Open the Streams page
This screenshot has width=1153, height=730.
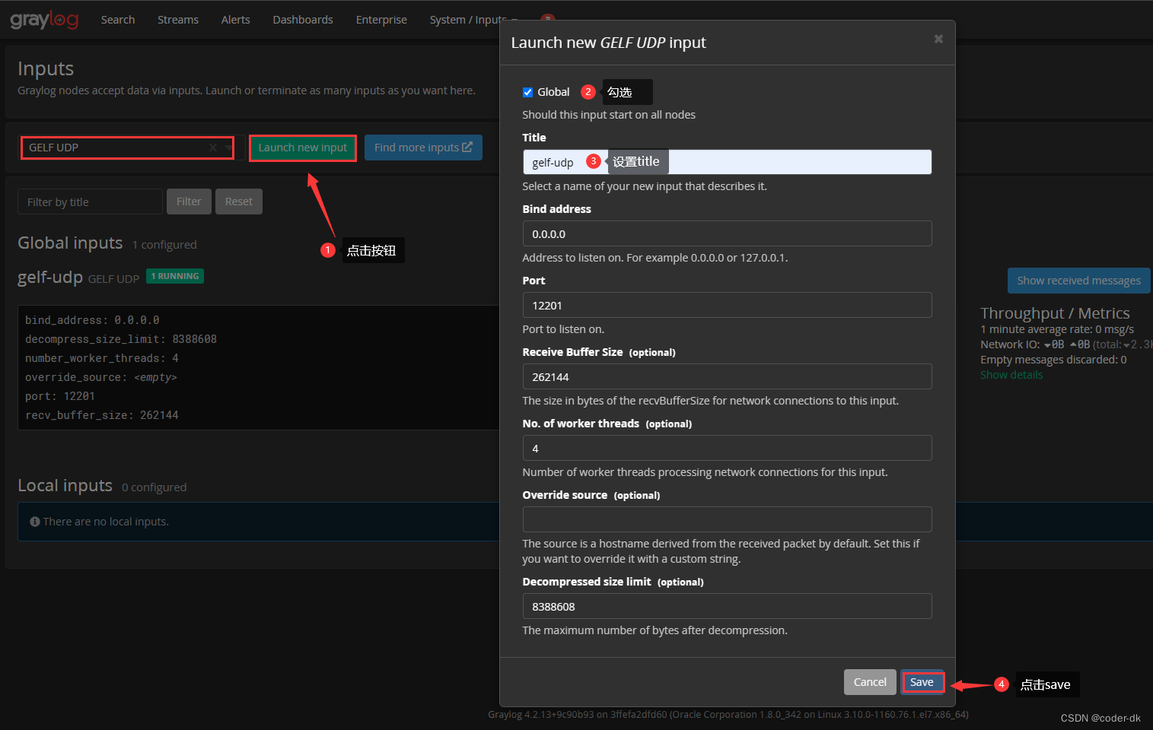(178, 20)
